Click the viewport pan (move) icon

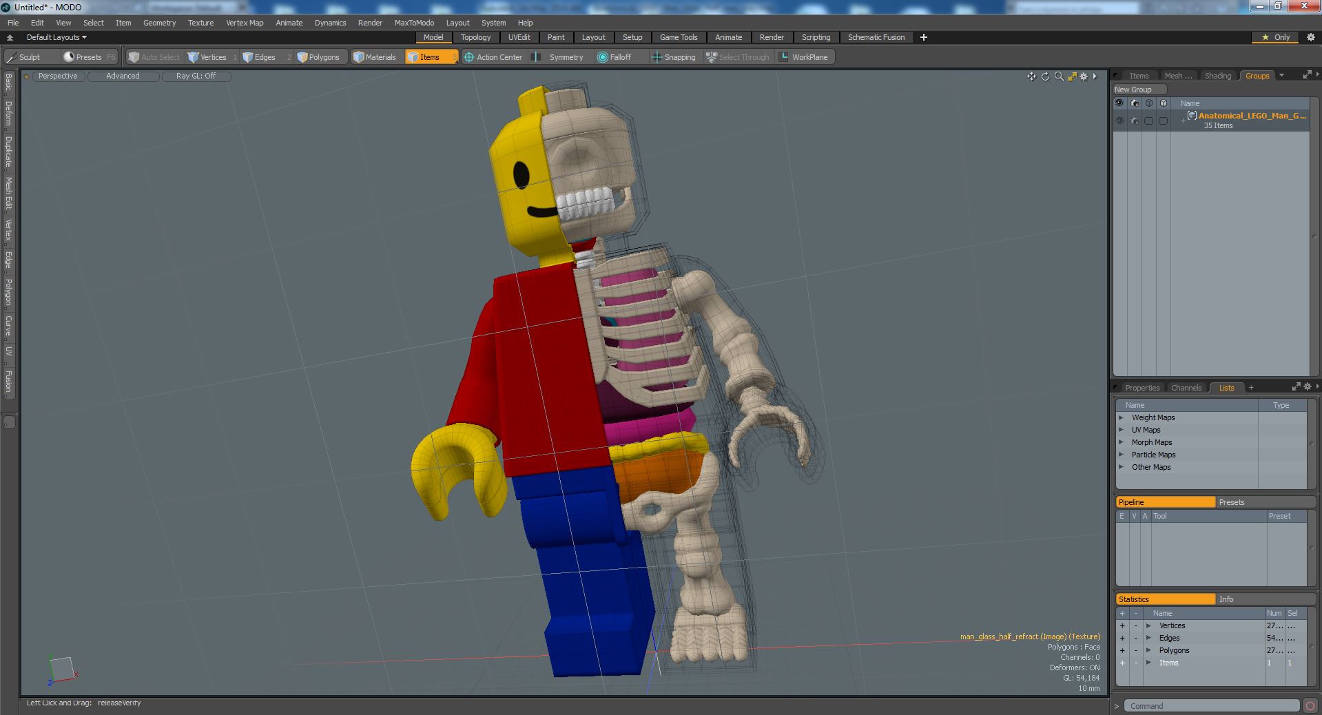coord(1031,76)
